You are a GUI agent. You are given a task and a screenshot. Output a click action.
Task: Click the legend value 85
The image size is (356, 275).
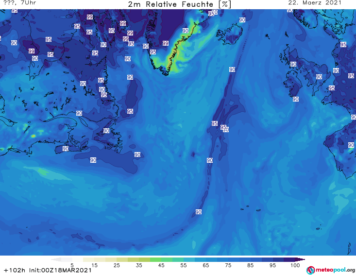pyautogui.click(x=250, y=265)
